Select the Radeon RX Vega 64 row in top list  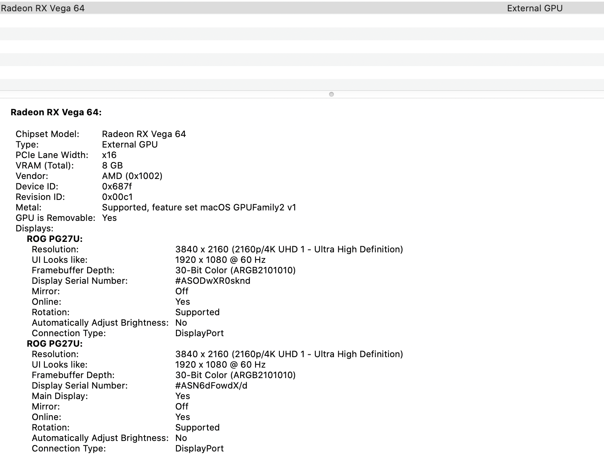[302, 8]
